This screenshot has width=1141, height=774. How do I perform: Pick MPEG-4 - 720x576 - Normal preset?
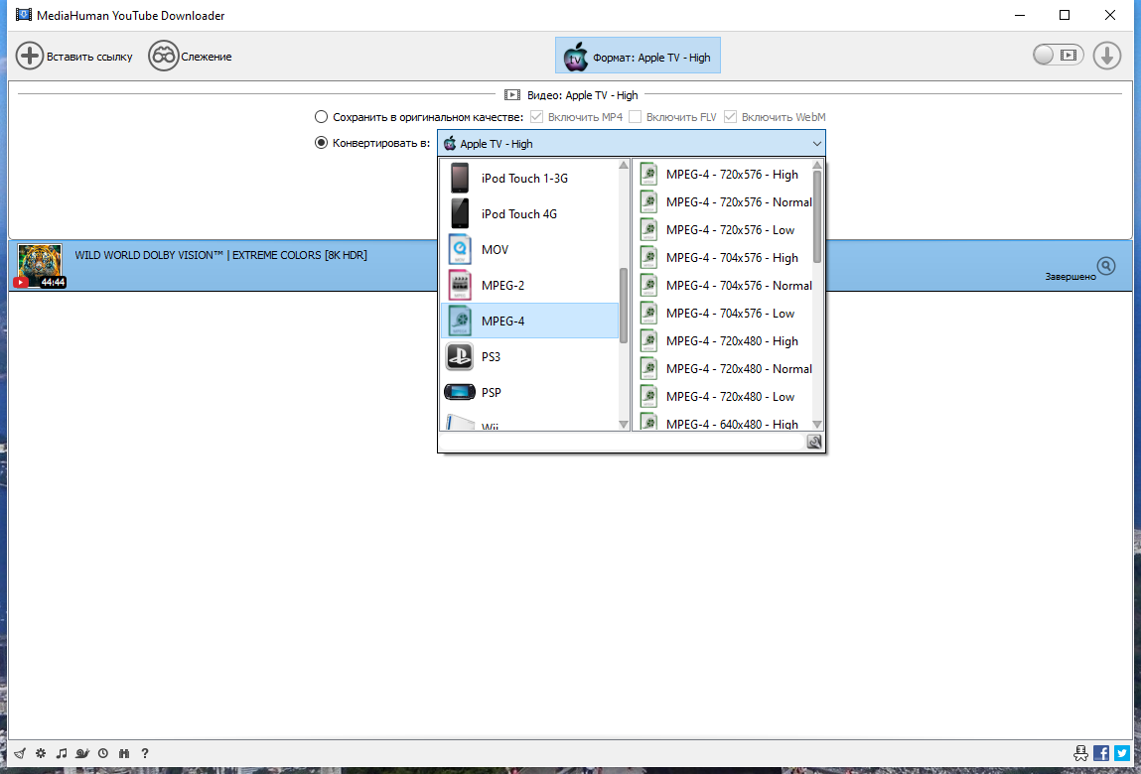(x=723, y=202)
